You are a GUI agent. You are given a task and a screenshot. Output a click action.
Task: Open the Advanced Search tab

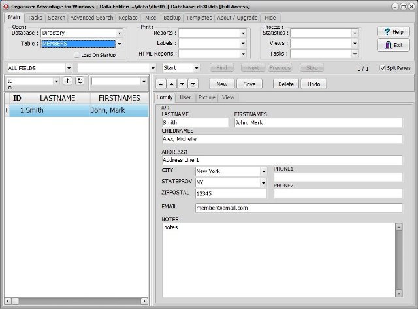(91, 18)
